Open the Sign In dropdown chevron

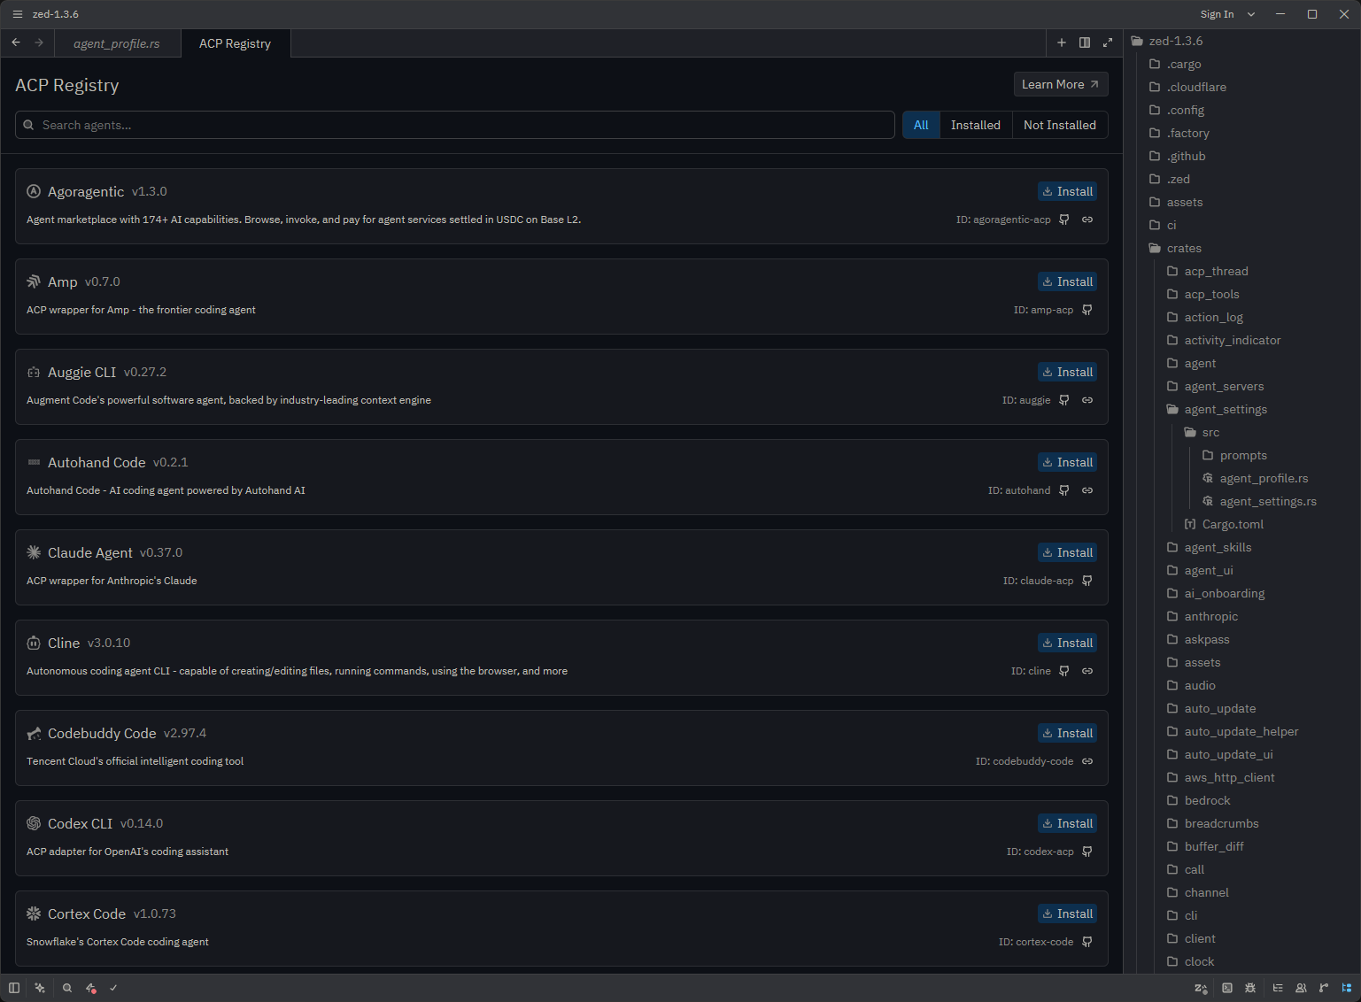1251,14
